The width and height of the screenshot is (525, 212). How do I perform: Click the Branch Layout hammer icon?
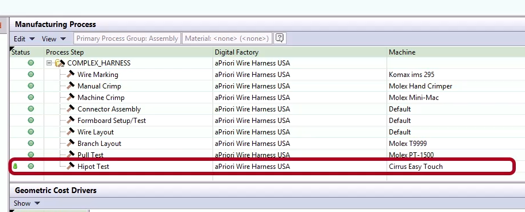click(x=71, y=143)
